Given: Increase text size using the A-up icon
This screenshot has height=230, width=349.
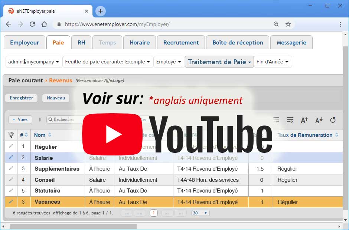Looking at the screenshot, I should (304, 119).
